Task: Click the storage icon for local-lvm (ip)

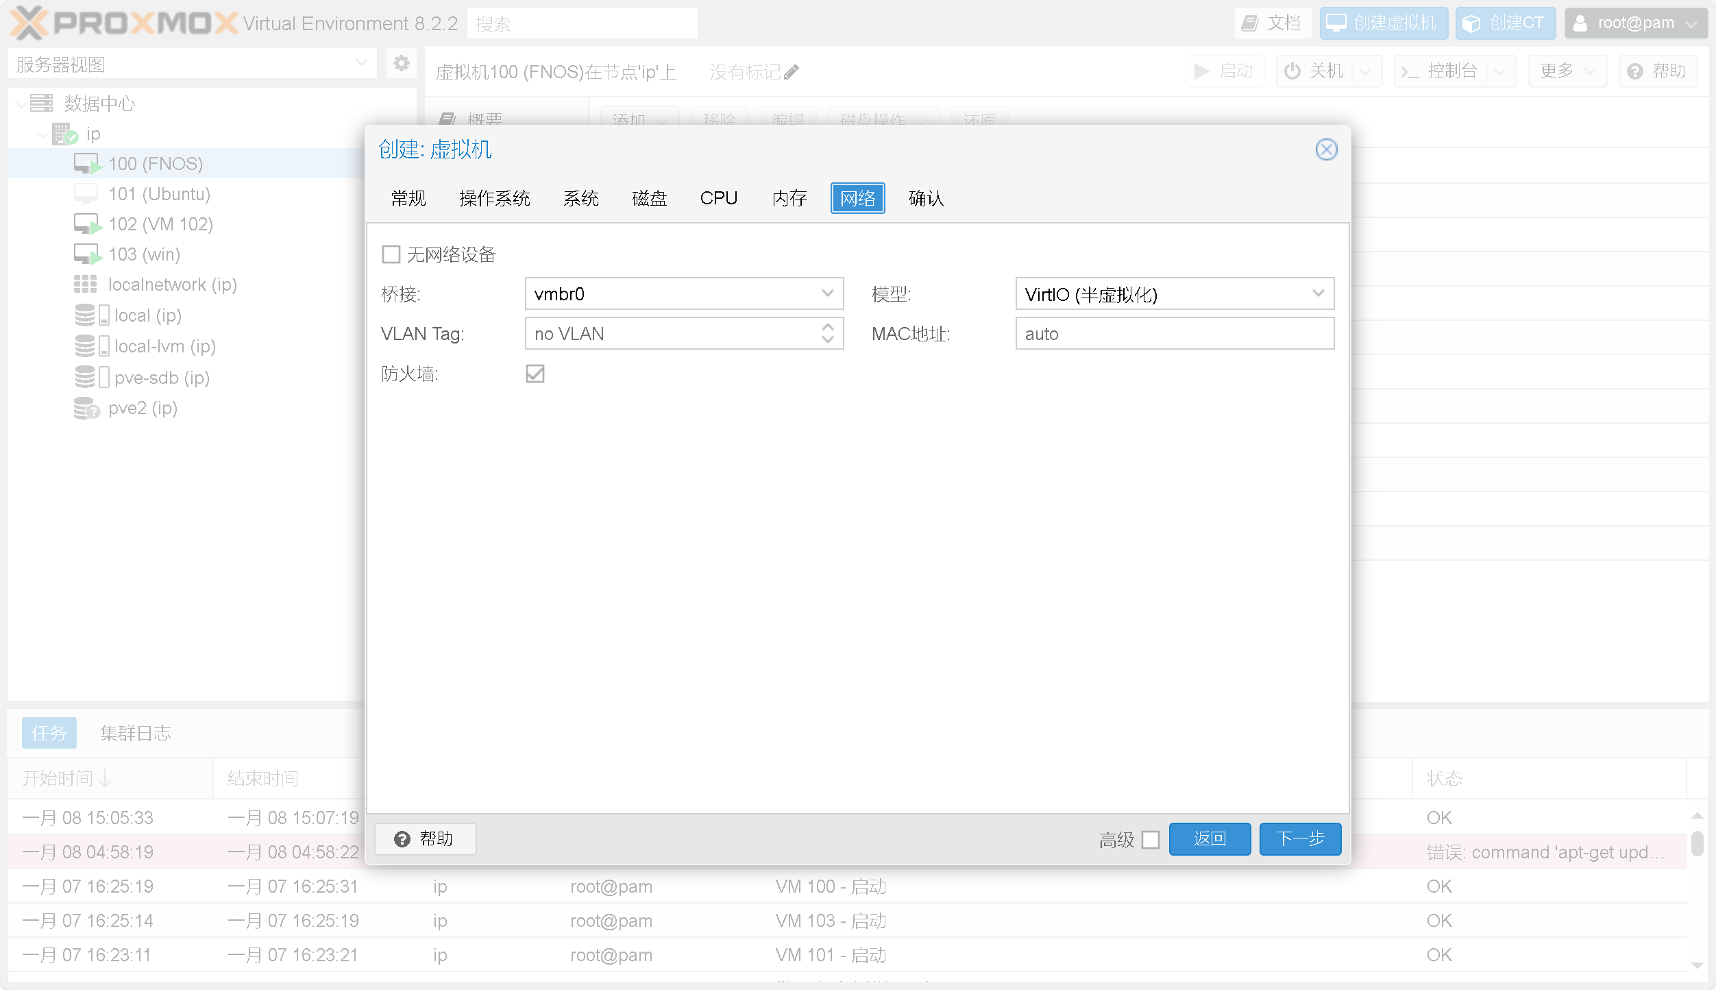Action: click(92, 346)
